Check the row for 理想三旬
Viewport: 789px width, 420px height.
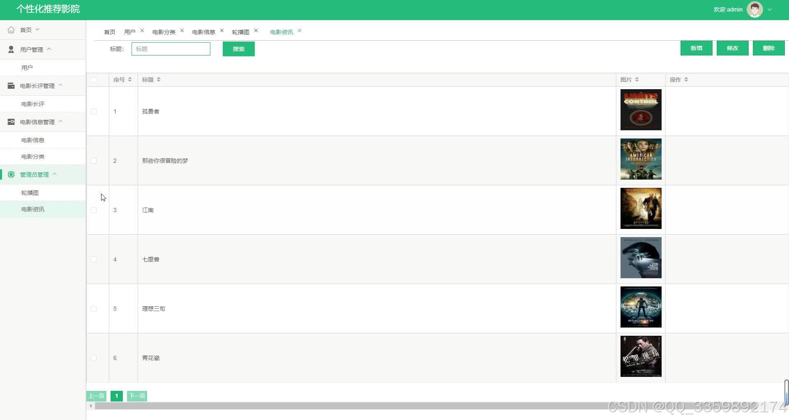(94, 309)
